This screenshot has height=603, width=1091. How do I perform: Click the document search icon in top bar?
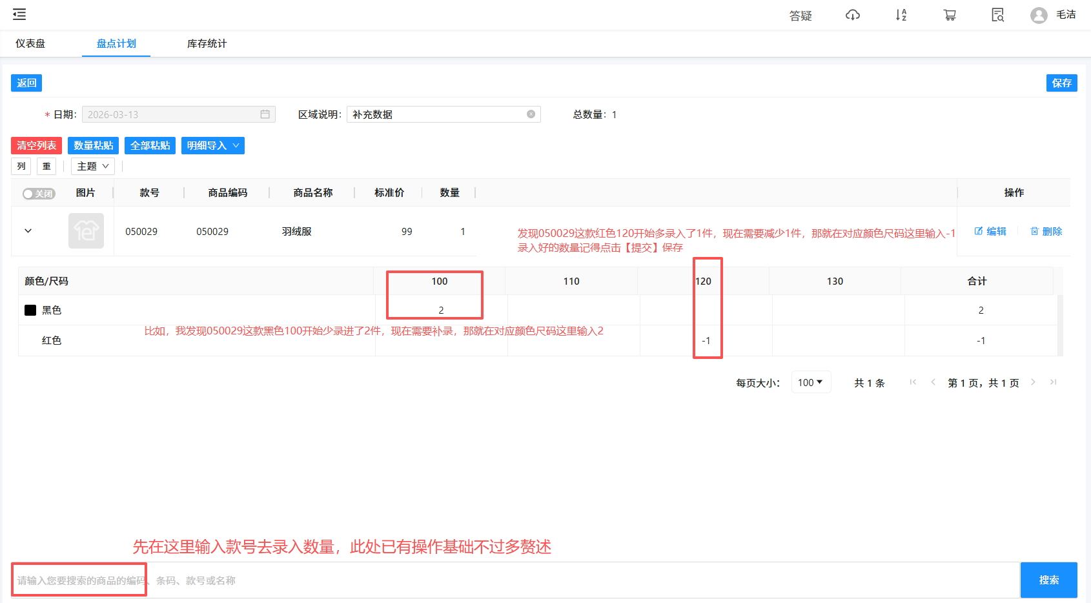click(x=997, y=14)
